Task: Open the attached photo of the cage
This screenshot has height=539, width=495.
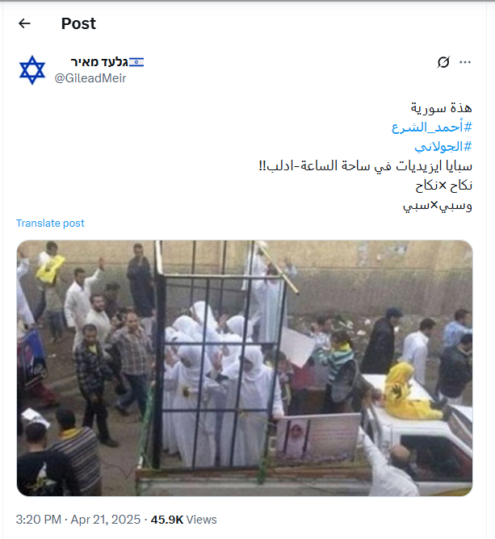Action: click(x=245, y=368)
